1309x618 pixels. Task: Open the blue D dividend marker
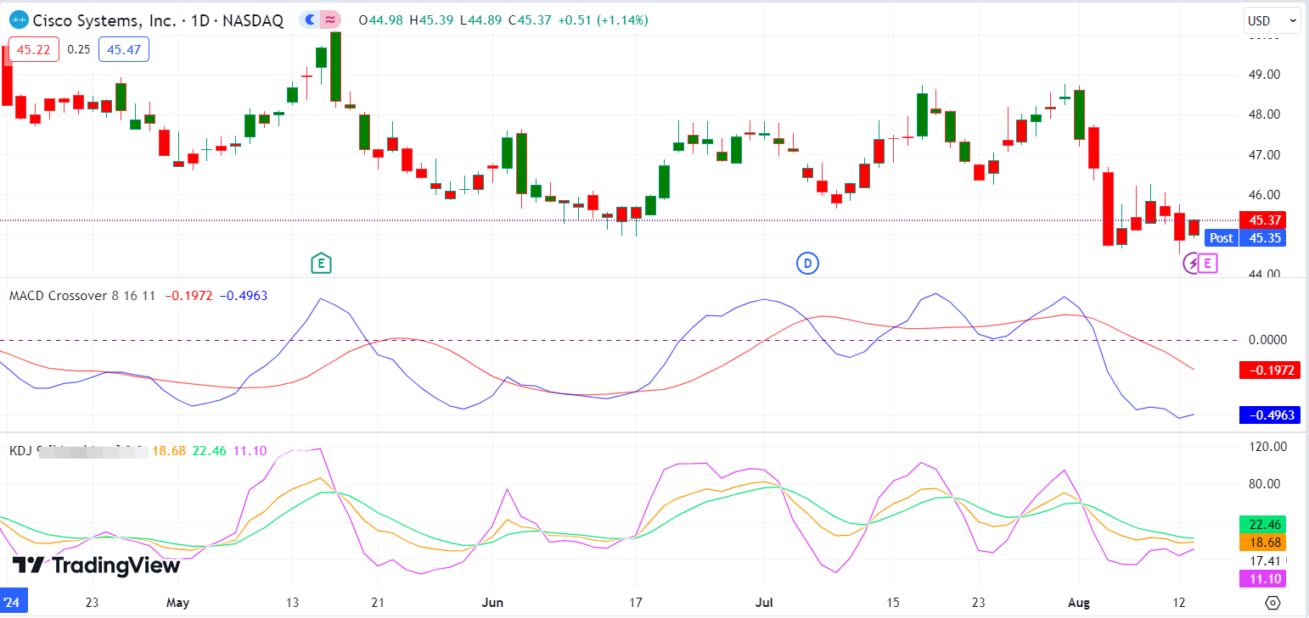pyautogui.click(x=807, y=264)
